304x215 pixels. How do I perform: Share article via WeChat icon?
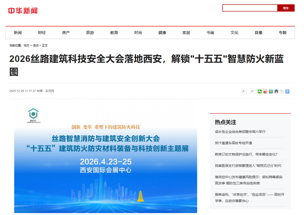[260, 91]
